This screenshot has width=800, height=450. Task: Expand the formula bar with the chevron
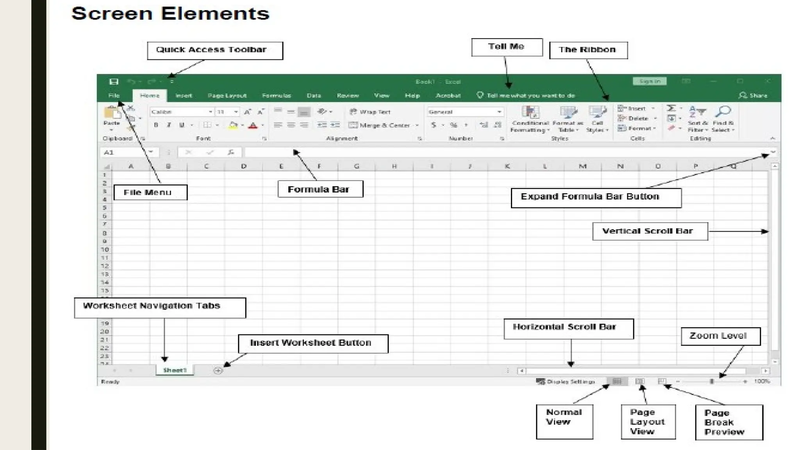click(773, 152)
